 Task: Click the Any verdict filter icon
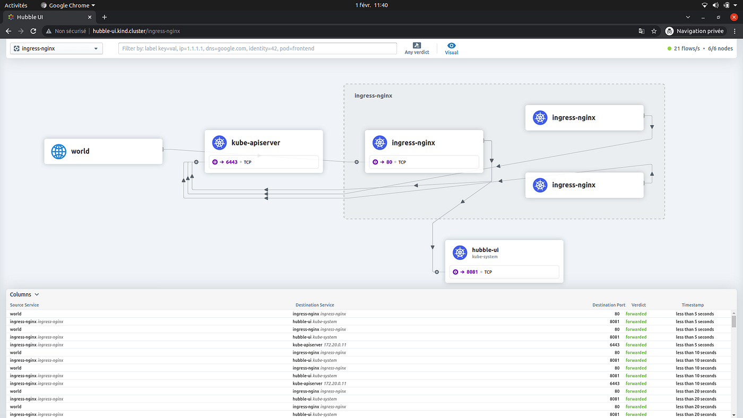(417, 45)
